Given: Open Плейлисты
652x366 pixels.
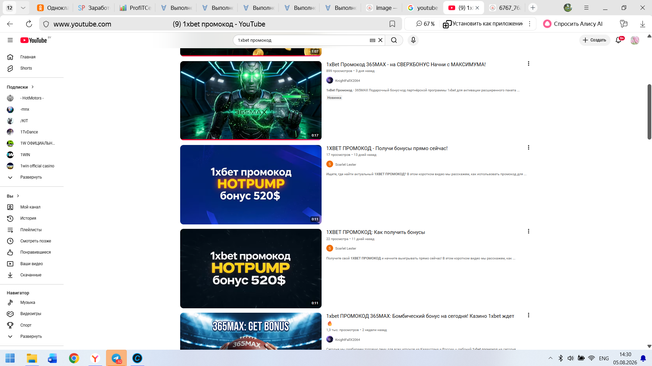Looking at the screenshot, I should 32,230.
